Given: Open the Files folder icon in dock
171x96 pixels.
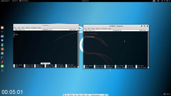Looking at the screenshot, I should click(2, 36).
